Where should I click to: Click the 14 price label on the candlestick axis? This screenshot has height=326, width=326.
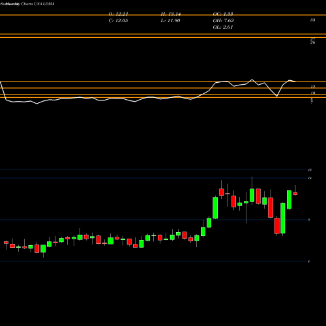310,178
